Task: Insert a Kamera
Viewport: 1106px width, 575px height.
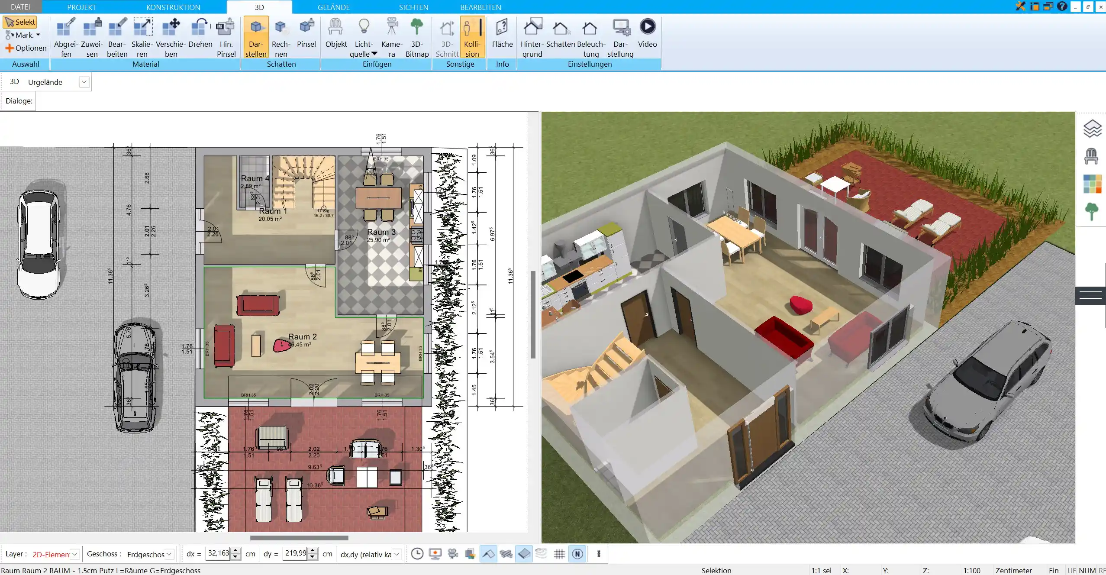Action: (x=392, y=37)
